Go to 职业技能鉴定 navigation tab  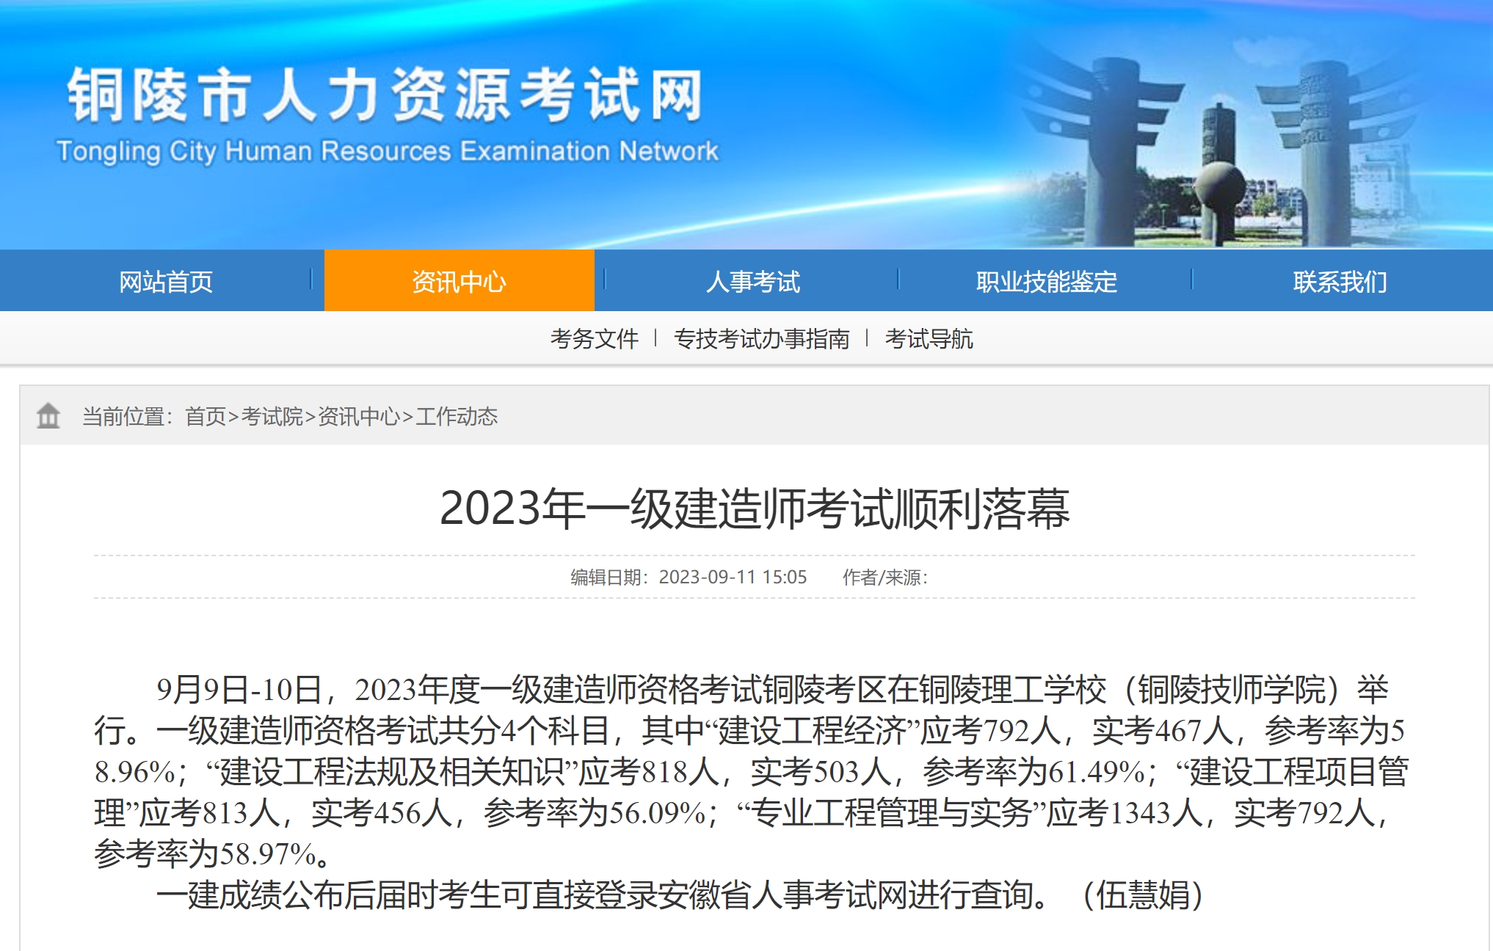(x=1046, y=281)
